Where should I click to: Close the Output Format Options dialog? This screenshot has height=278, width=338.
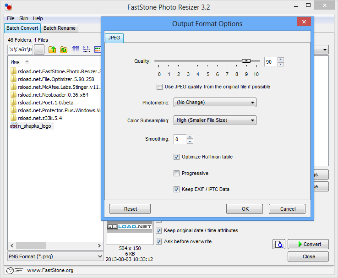[304, 22]
